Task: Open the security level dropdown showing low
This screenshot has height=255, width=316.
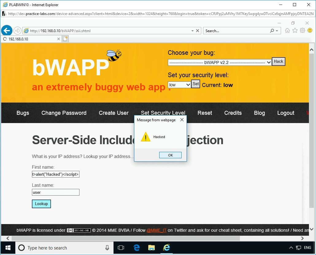Action: 179,84
